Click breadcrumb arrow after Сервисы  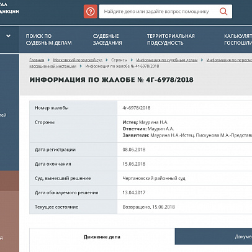132,60
